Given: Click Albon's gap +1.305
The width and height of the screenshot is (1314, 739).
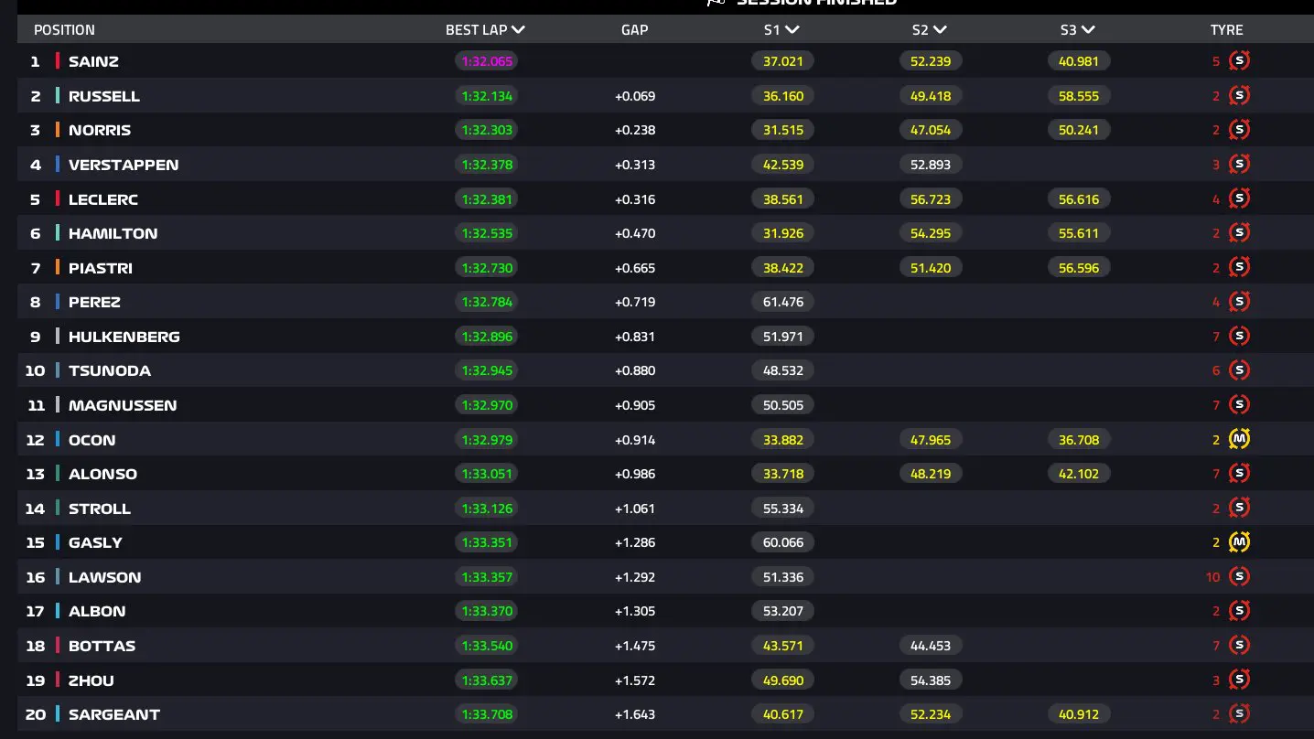Looking at the screenshot, I should [x=635, y=611].
